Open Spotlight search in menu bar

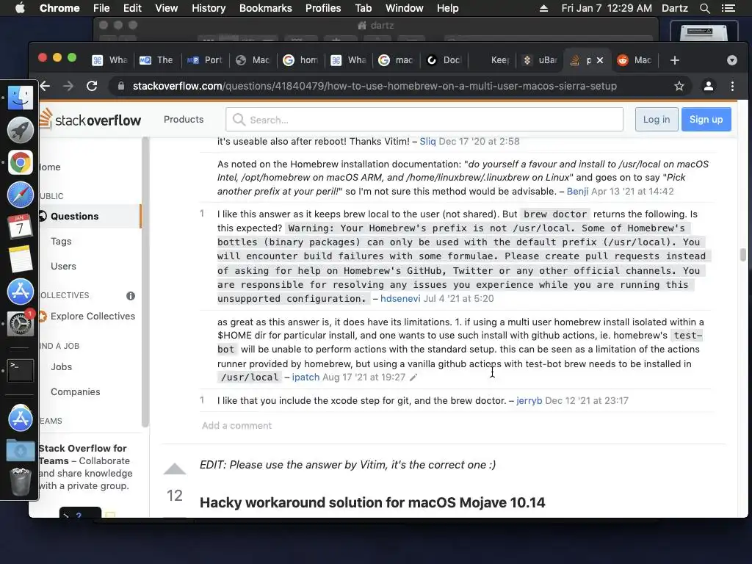pos(704,8)
